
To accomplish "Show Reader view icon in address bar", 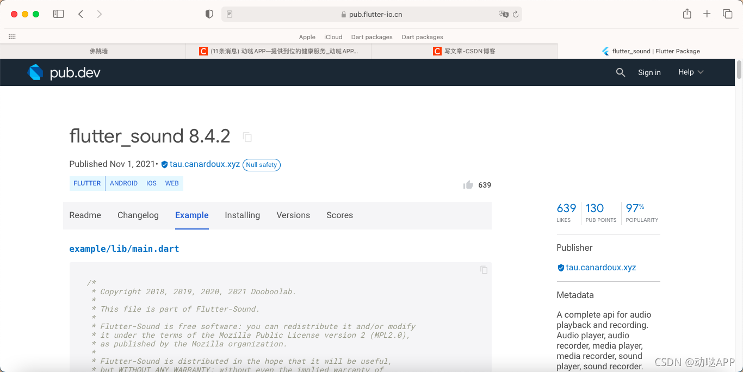I will 230,14.
